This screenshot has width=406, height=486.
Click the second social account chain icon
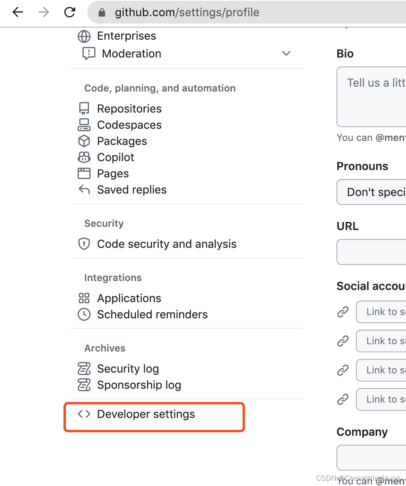(x=343, y=341)
